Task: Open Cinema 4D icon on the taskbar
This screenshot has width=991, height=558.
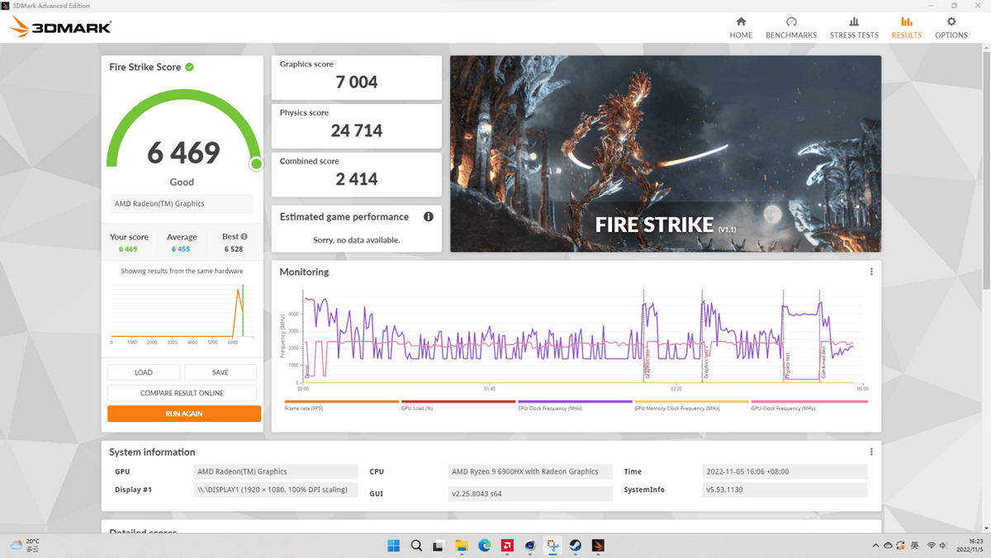Action: click(530, 545)
